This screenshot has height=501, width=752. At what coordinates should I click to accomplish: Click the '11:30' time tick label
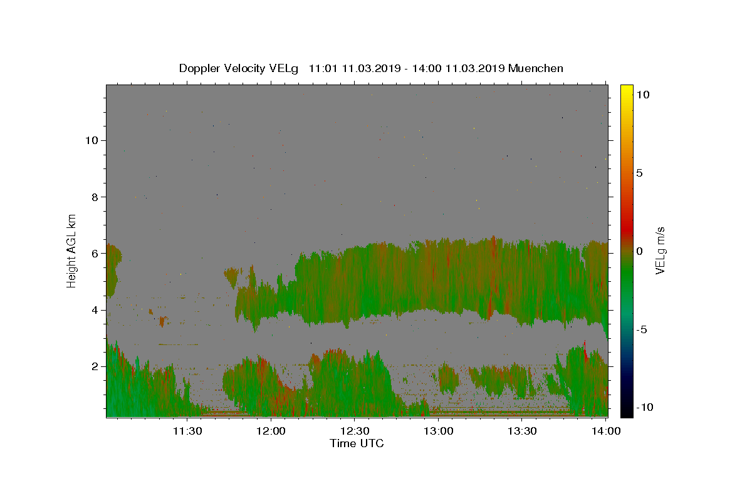tap(187, 430)
